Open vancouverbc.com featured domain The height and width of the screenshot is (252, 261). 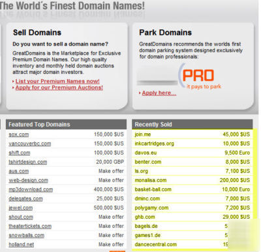click(30, 144)
